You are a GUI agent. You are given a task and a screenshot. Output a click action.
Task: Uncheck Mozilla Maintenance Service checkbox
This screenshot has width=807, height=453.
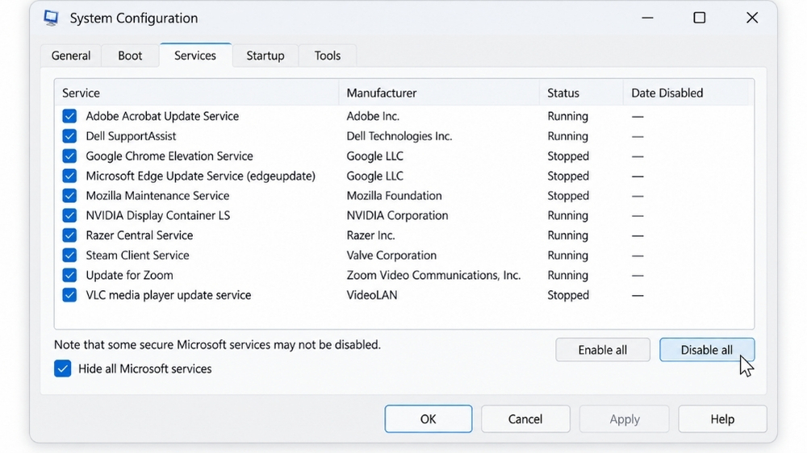[69, 196]
